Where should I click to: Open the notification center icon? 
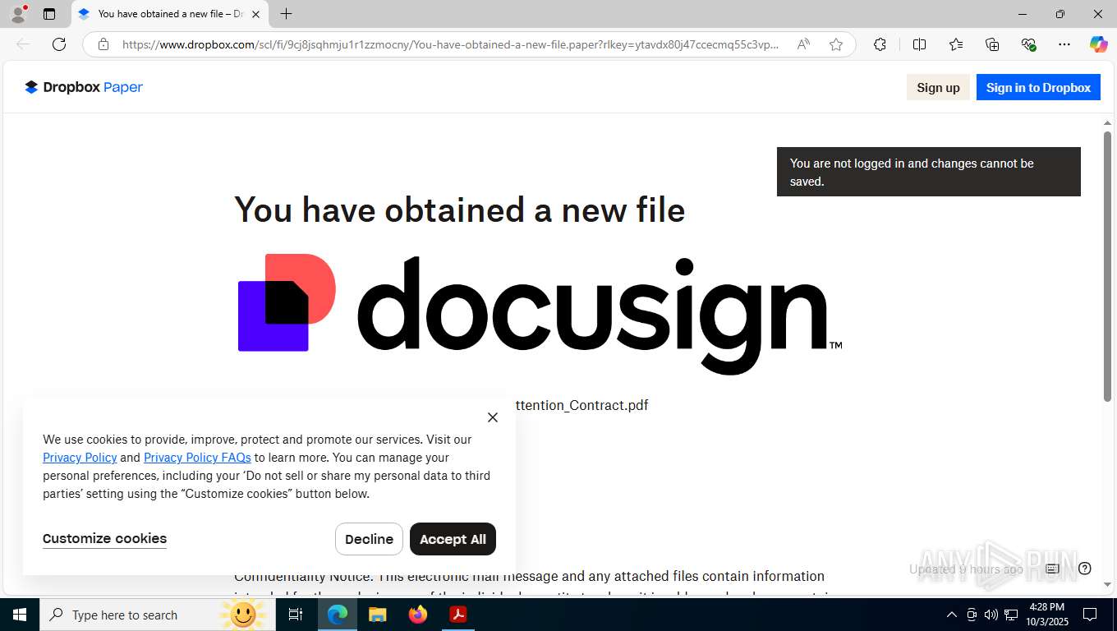tap(1090, 615)
